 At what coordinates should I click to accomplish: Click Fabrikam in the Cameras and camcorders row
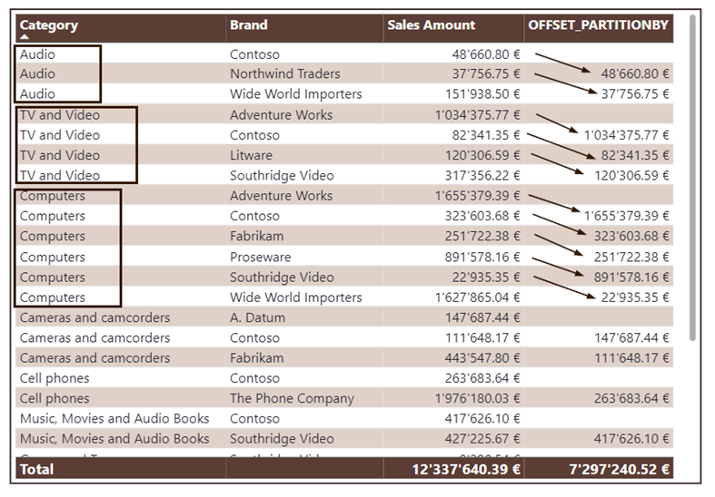(x=257, y=358)
